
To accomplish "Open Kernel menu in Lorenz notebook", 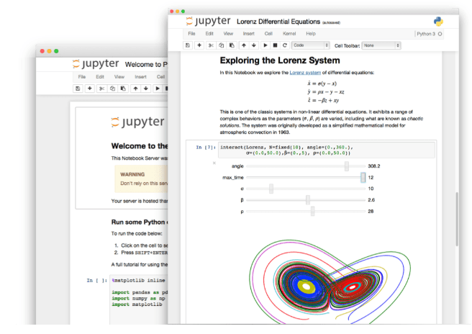I will [x=289, y=34].
